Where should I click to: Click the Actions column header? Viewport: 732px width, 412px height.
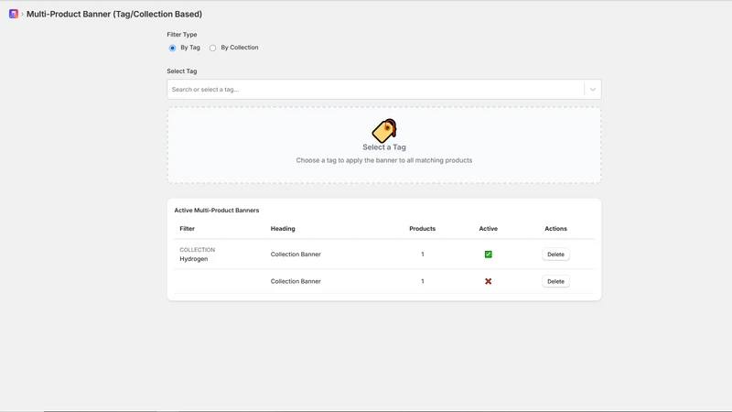tap(555, 228)
